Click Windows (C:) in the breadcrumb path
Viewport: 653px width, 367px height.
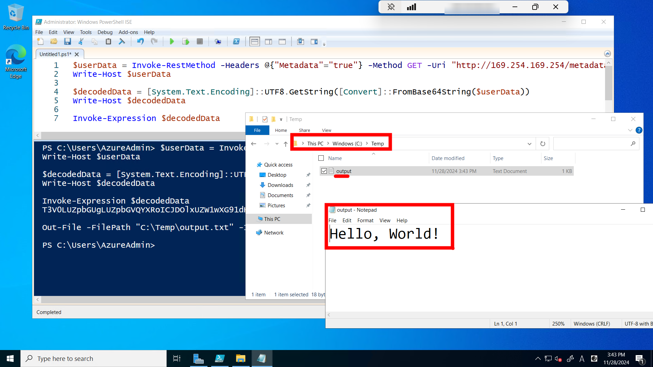coord(347,143)
